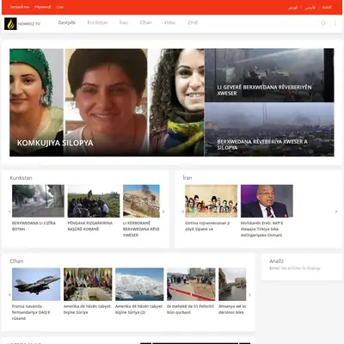This screenshot has height=344, width=344.
Task: Open the Video navigation item
Action: point(170,22)
